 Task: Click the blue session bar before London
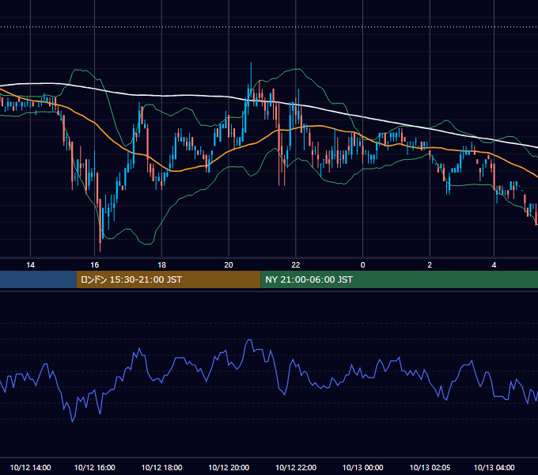(38, 279)
